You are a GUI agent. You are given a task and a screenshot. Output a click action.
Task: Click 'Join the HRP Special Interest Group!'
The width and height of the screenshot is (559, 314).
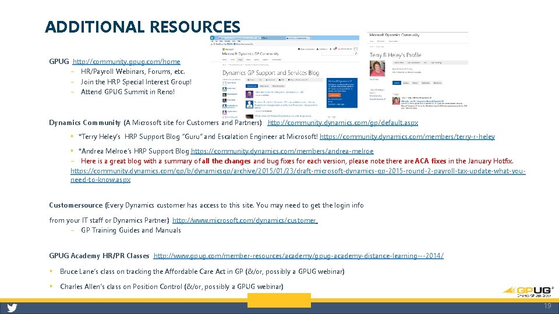136,82
